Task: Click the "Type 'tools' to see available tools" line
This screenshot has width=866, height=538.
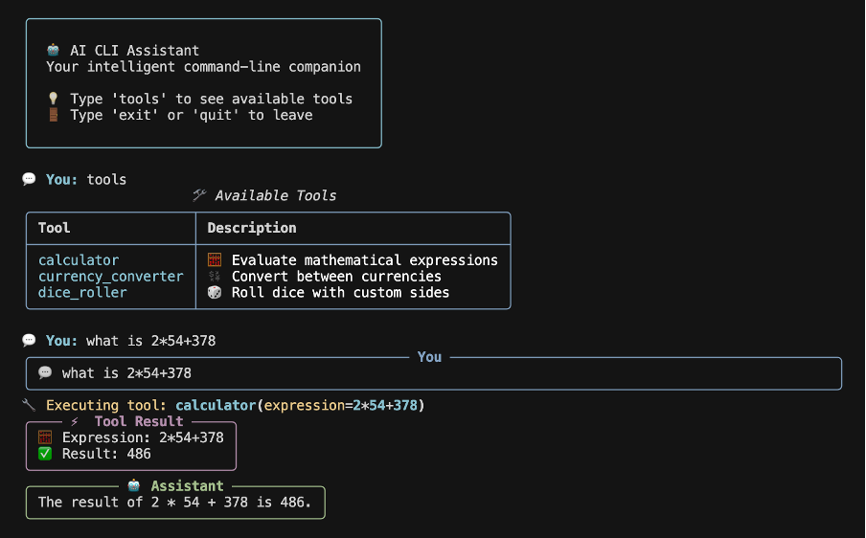Action: point(211,99)
